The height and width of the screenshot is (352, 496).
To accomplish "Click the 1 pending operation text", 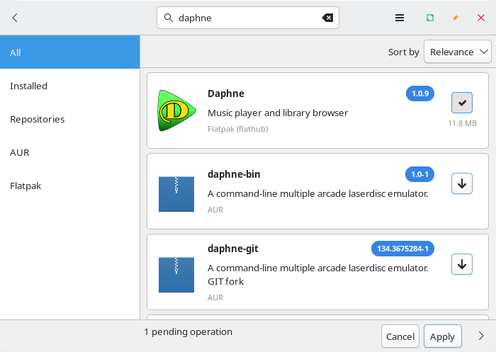I will pyautogui.click(x=188, y=331).
